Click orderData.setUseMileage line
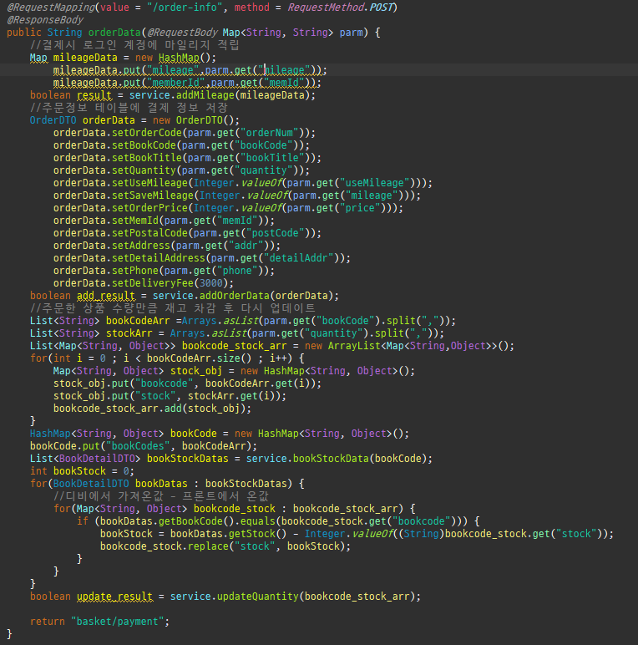The width and height of the screenshot is (638, 645). pos(242,183)
